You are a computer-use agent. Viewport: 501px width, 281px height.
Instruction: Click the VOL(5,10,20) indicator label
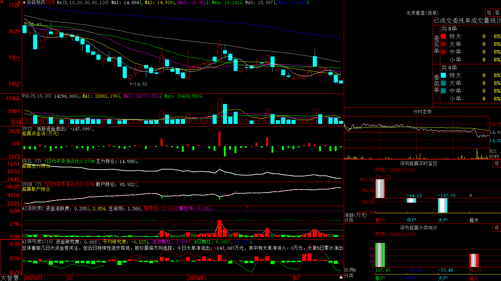(x=37, y=96)
